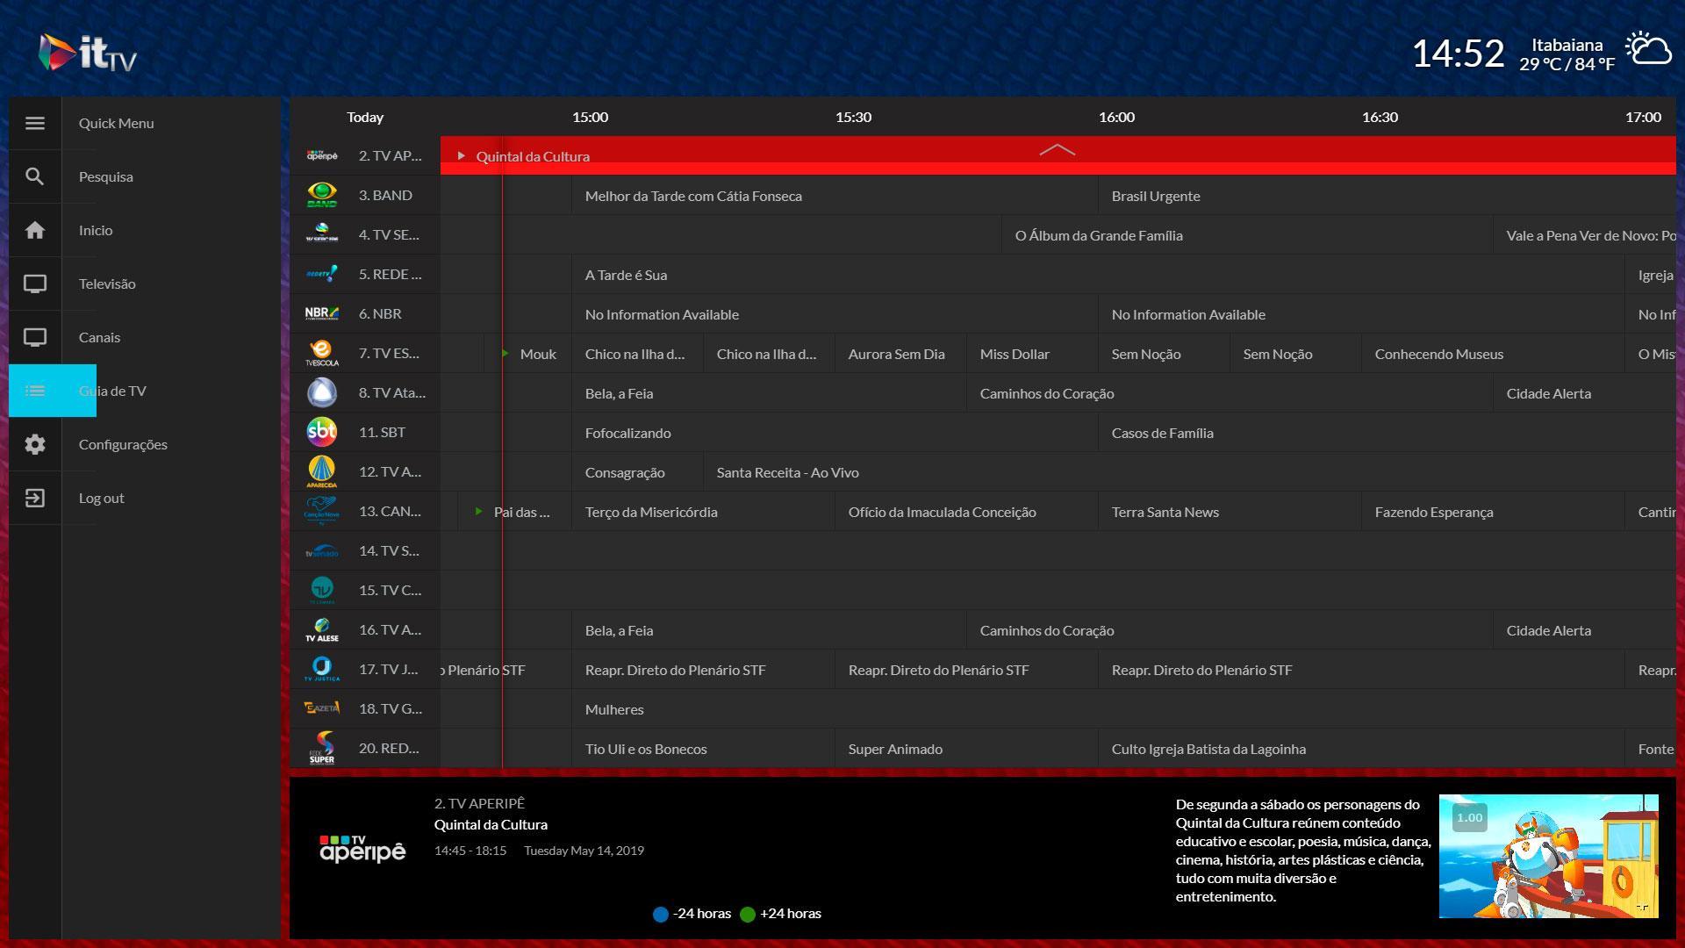Click the blue -24 horas button

tap(692, 914)
